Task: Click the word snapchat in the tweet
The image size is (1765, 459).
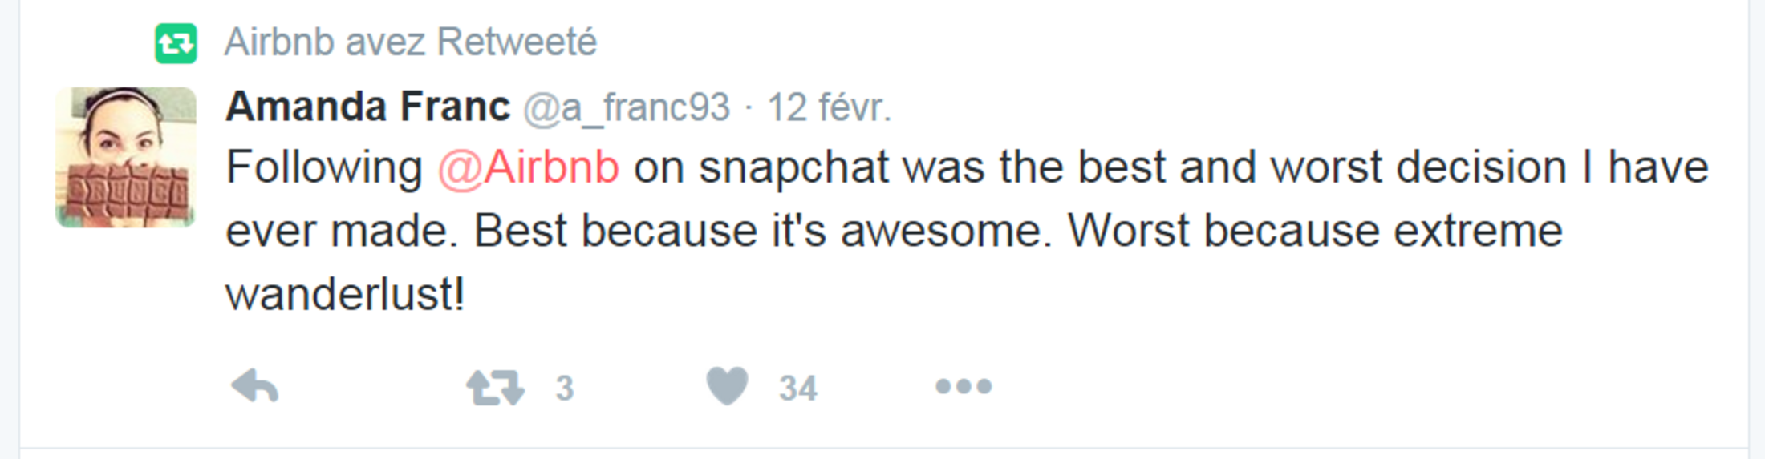Action: tap(794, 167)
